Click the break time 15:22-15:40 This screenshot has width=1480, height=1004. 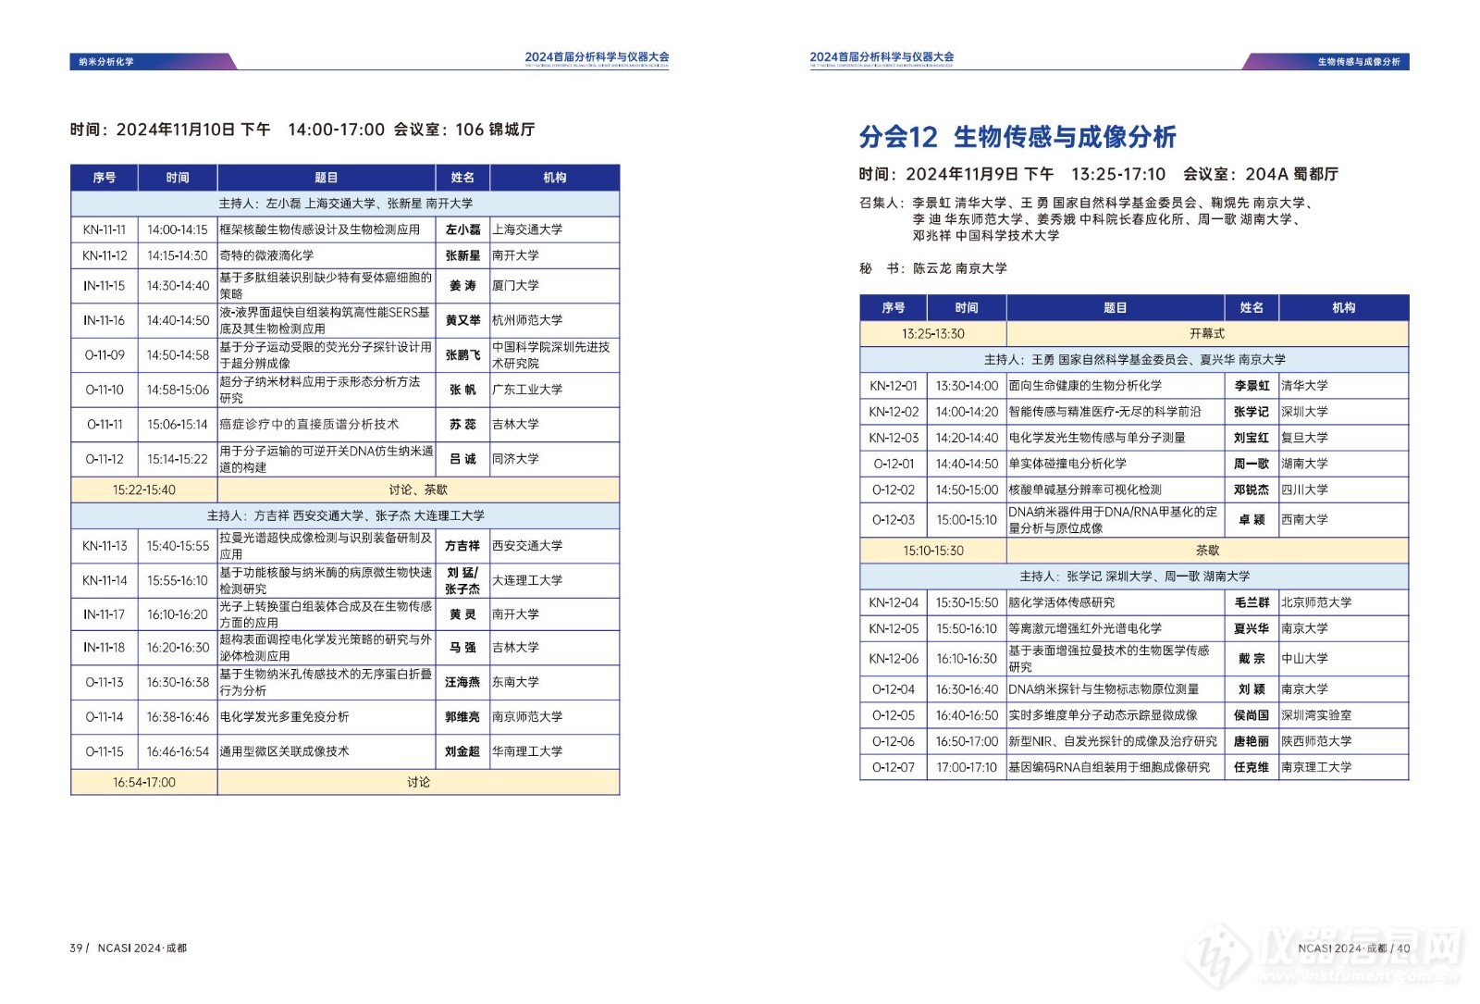pos(144,490)
